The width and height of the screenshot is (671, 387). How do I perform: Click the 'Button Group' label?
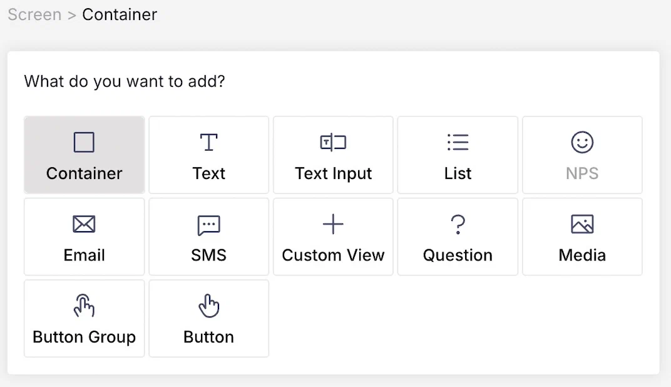(84, 337)
